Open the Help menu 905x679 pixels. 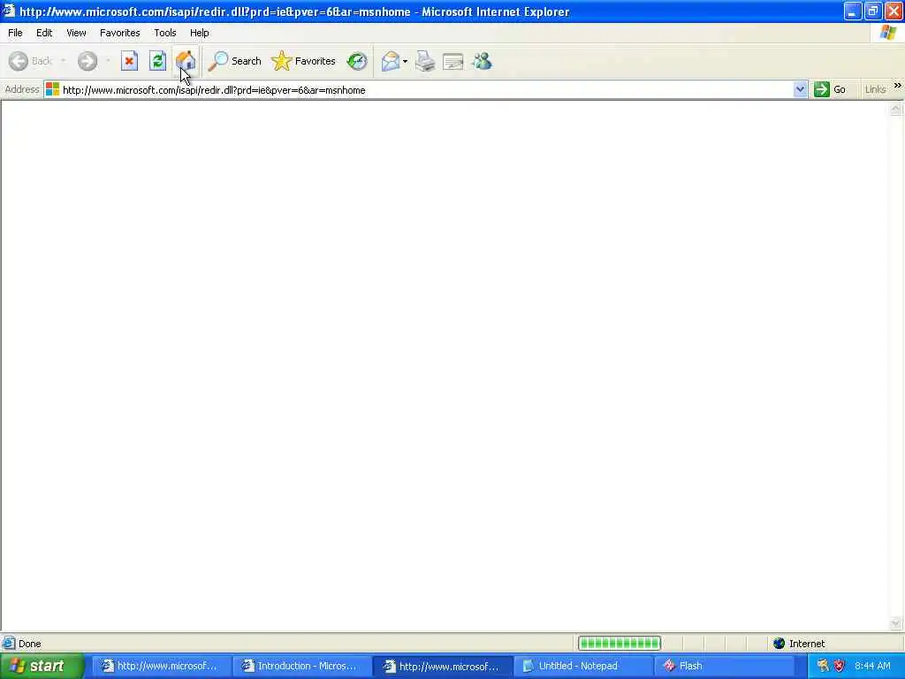click(199, 33)
